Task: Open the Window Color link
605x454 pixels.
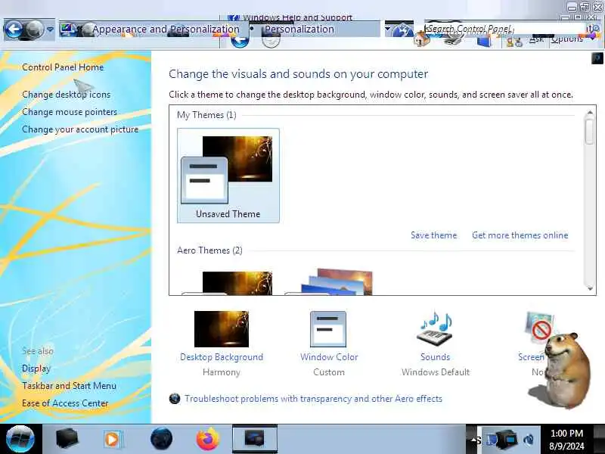Action: click(329, 357)
